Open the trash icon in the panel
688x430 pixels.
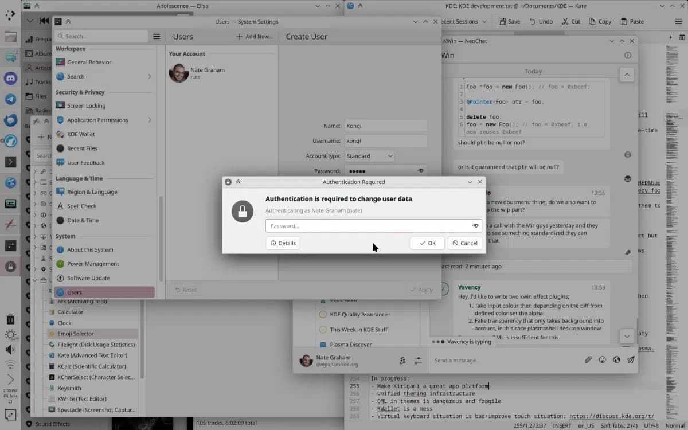(10, 319)
